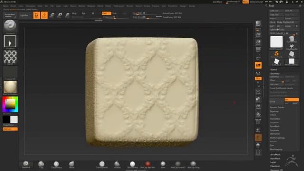Click the BPR render icon
Image resolution: width=304 pixels, height=171 pixels.
(x=258, y=24)
